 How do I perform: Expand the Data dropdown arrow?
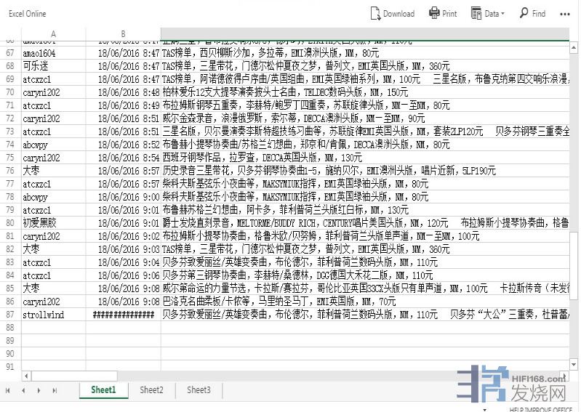[x=504, y=14]
